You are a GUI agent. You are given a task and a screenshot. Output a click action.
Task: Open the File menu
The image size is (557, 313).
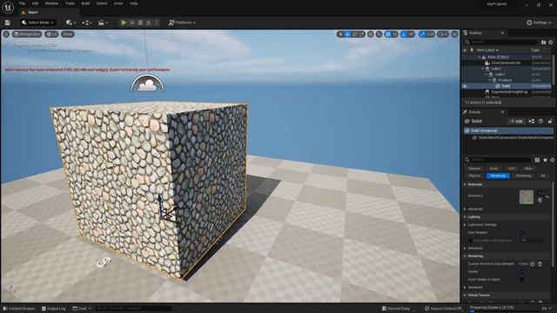22,3
